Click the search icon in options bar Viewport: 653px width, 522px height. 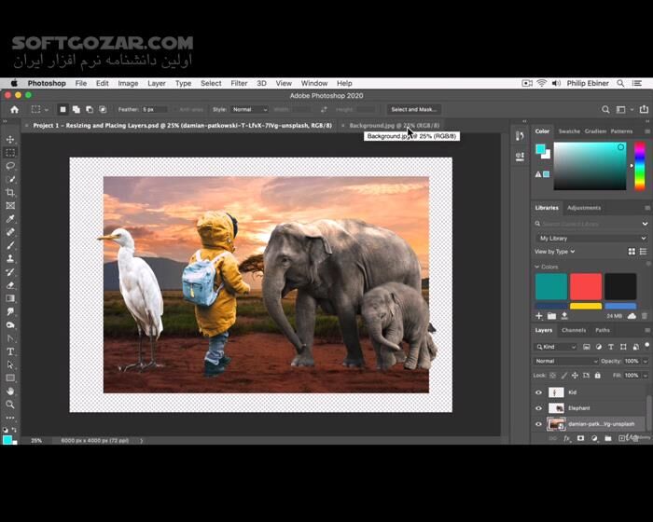605,109
